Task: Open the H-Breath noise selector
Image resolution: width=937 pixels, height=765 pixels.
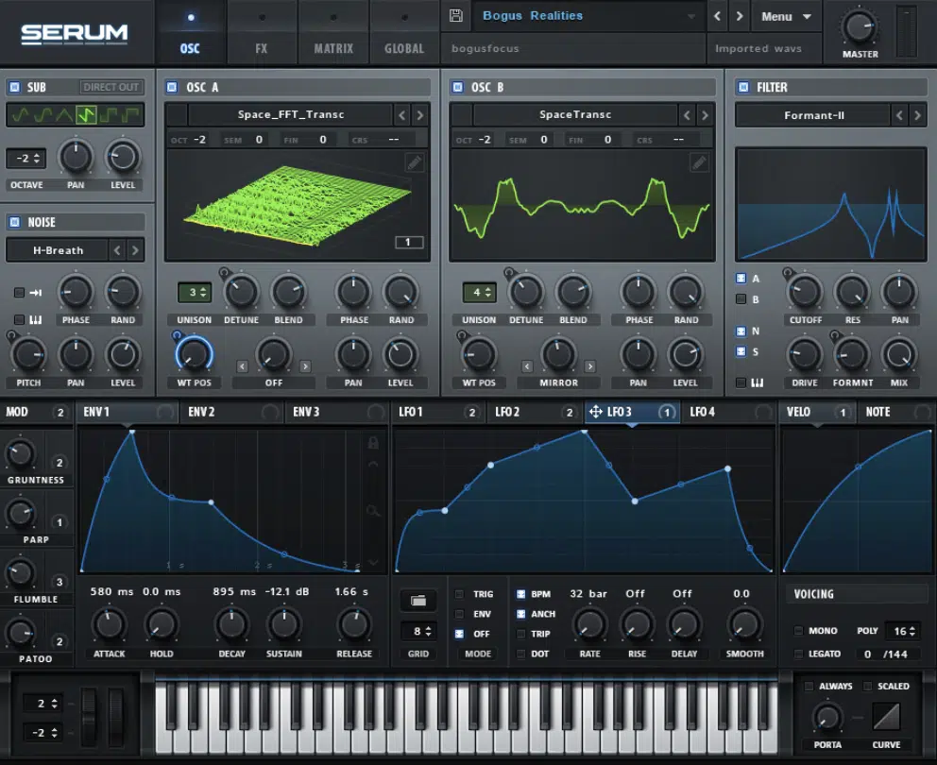Action: [x=58, y=250]
